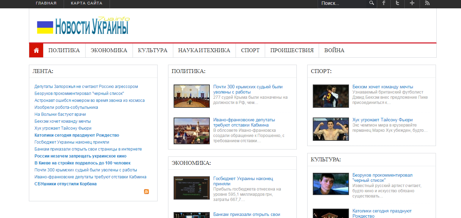Click the orange RSS icon under Лента list
Viewport: 461px width, 218px height.
click(x=146, y=192)
